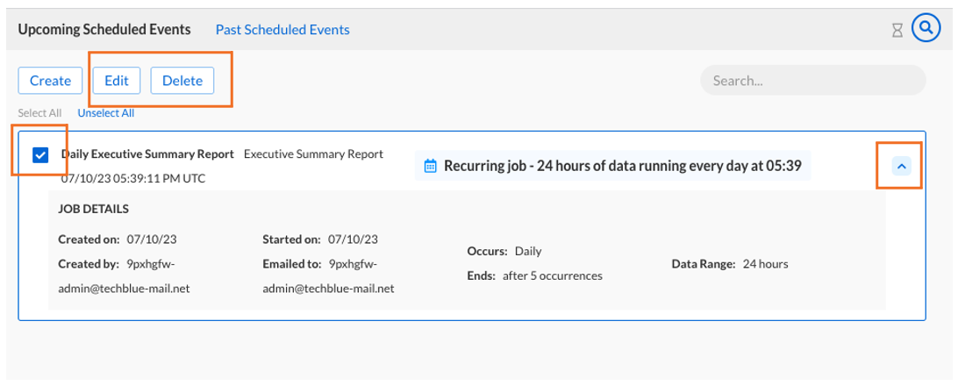Focus the Search input field
This screenshot has width=958, height=386.
point(812,80)
